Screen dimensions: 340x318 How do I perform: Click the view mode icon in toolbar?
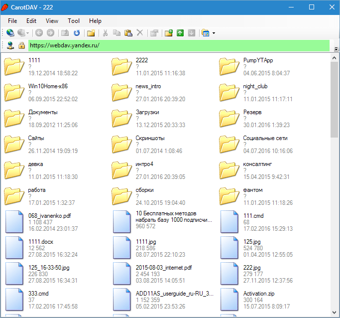(206, 33)
